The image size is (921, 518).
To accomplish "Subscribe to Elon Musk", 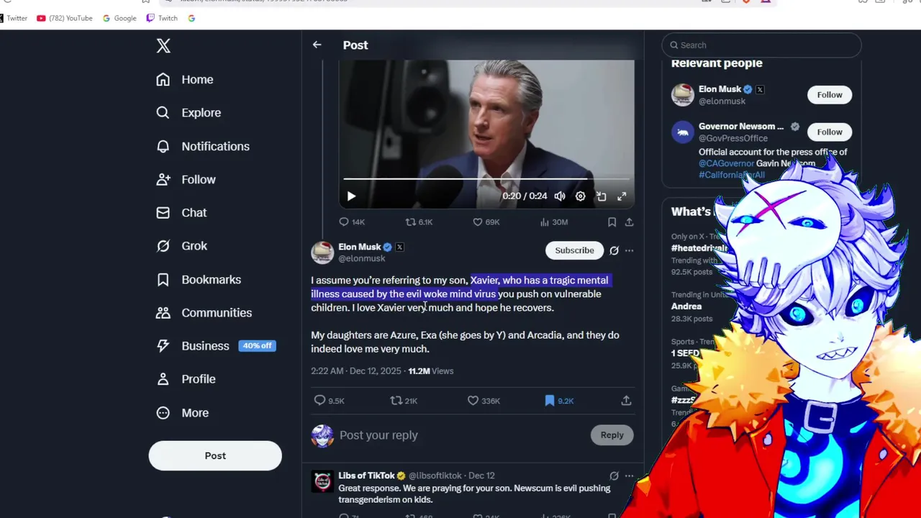I will click(x=574, y=250).
